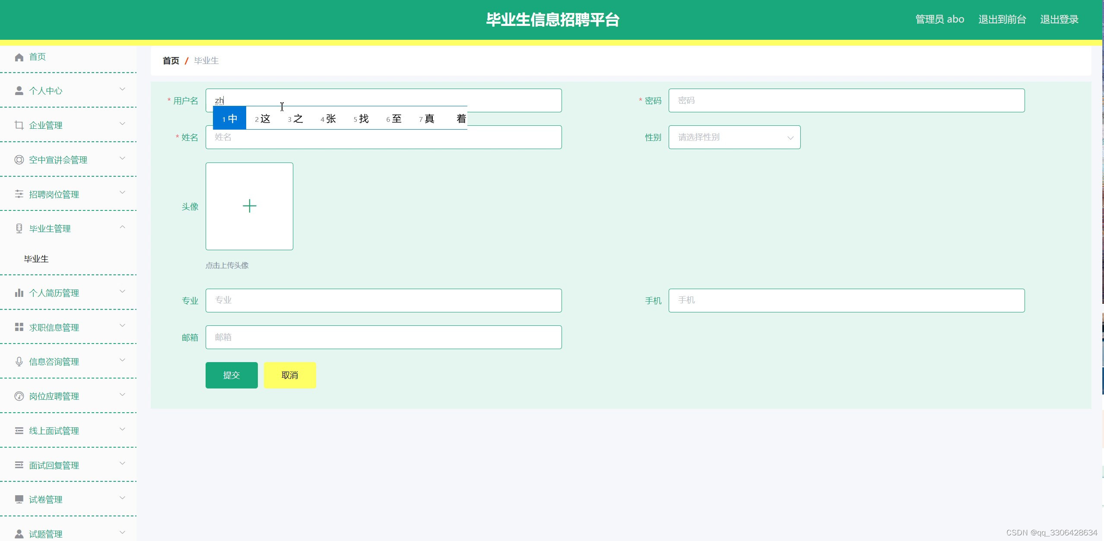This screenshot has width=1104, height=541.
Task: Click the user icon for 个人中心
Action: coord(19,91)
